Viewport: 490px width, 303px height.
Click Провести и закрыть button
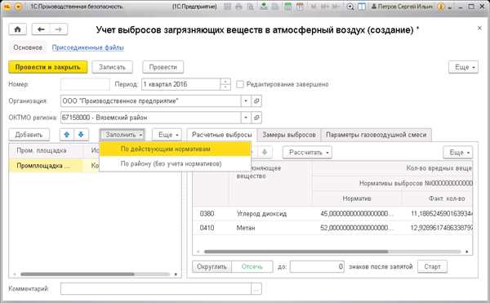pyautogui.click(x=48, y=67)
